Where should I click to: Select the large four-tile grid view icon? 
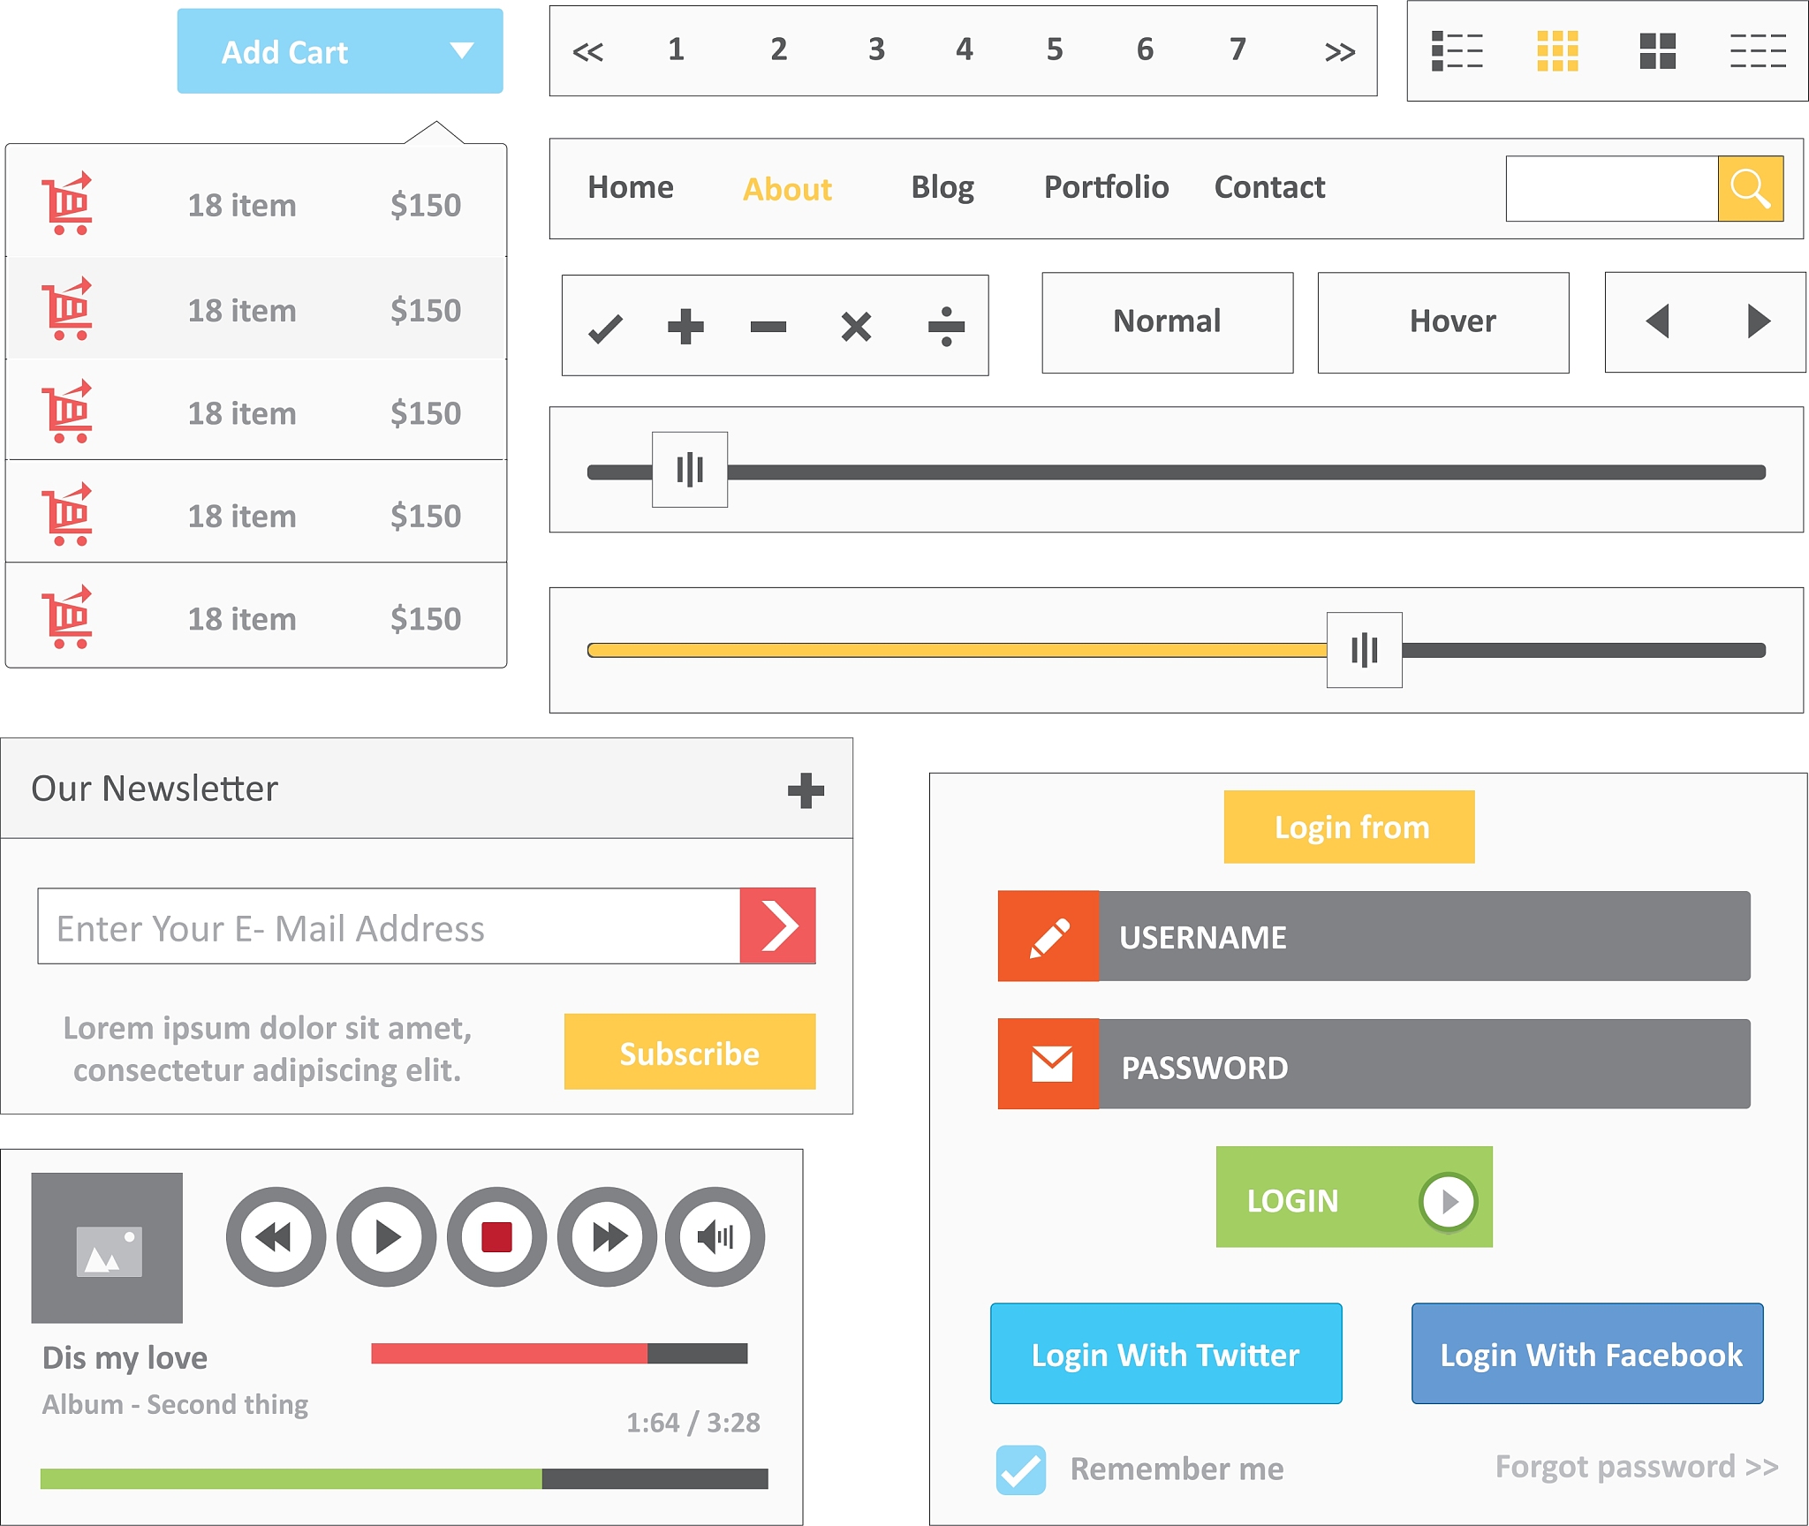click(x=1657, y=51)
